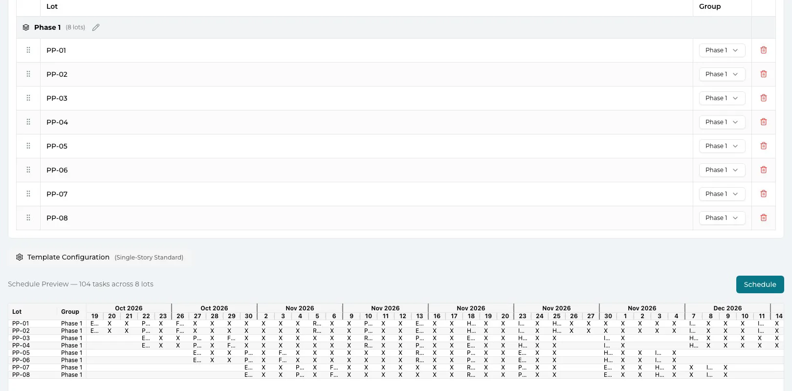The image size is (792, 391).
Task: Expand the group selector for PP-07
Action: [x=722, y=194]
